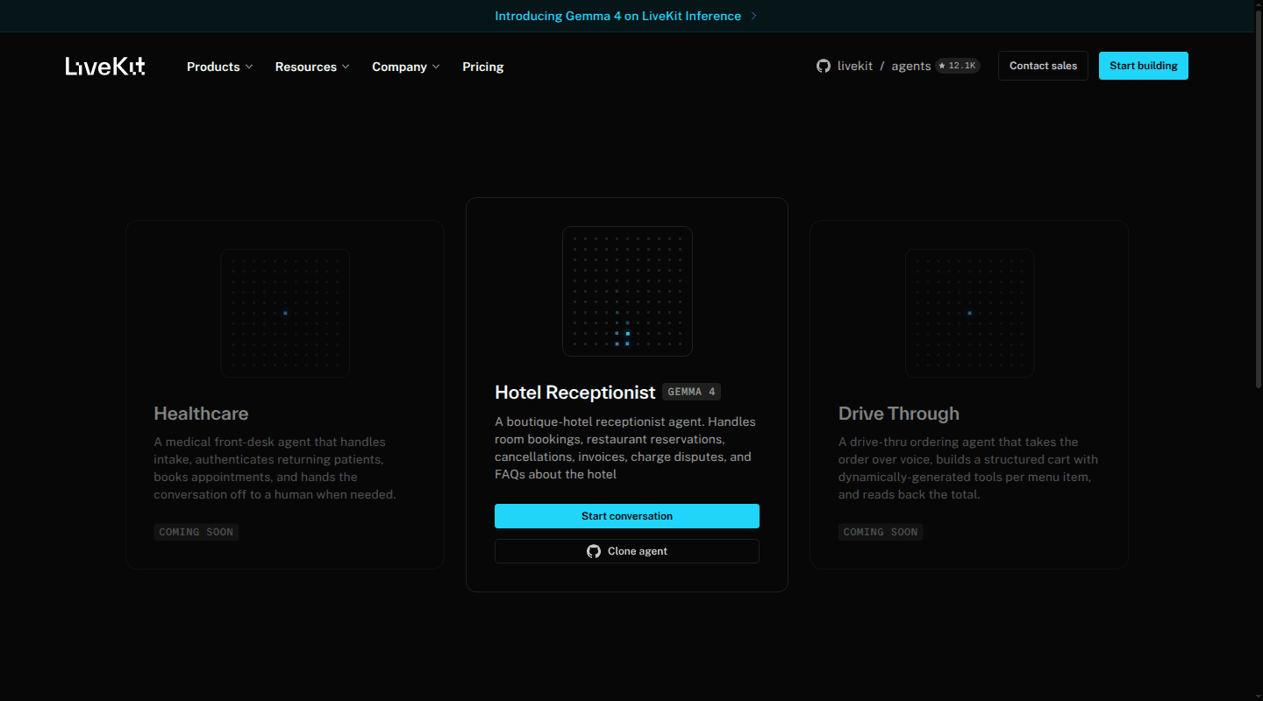Click COMING SOON badge under Drive Through
The height and width of the screenshot is (701, 1263).
point(881,532)
